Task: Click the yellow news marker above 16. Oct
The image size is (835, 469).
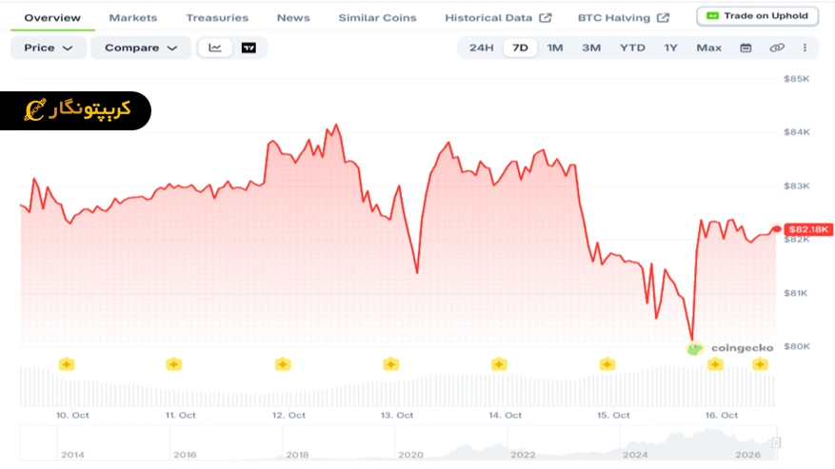Action: [x=715, y=364]
